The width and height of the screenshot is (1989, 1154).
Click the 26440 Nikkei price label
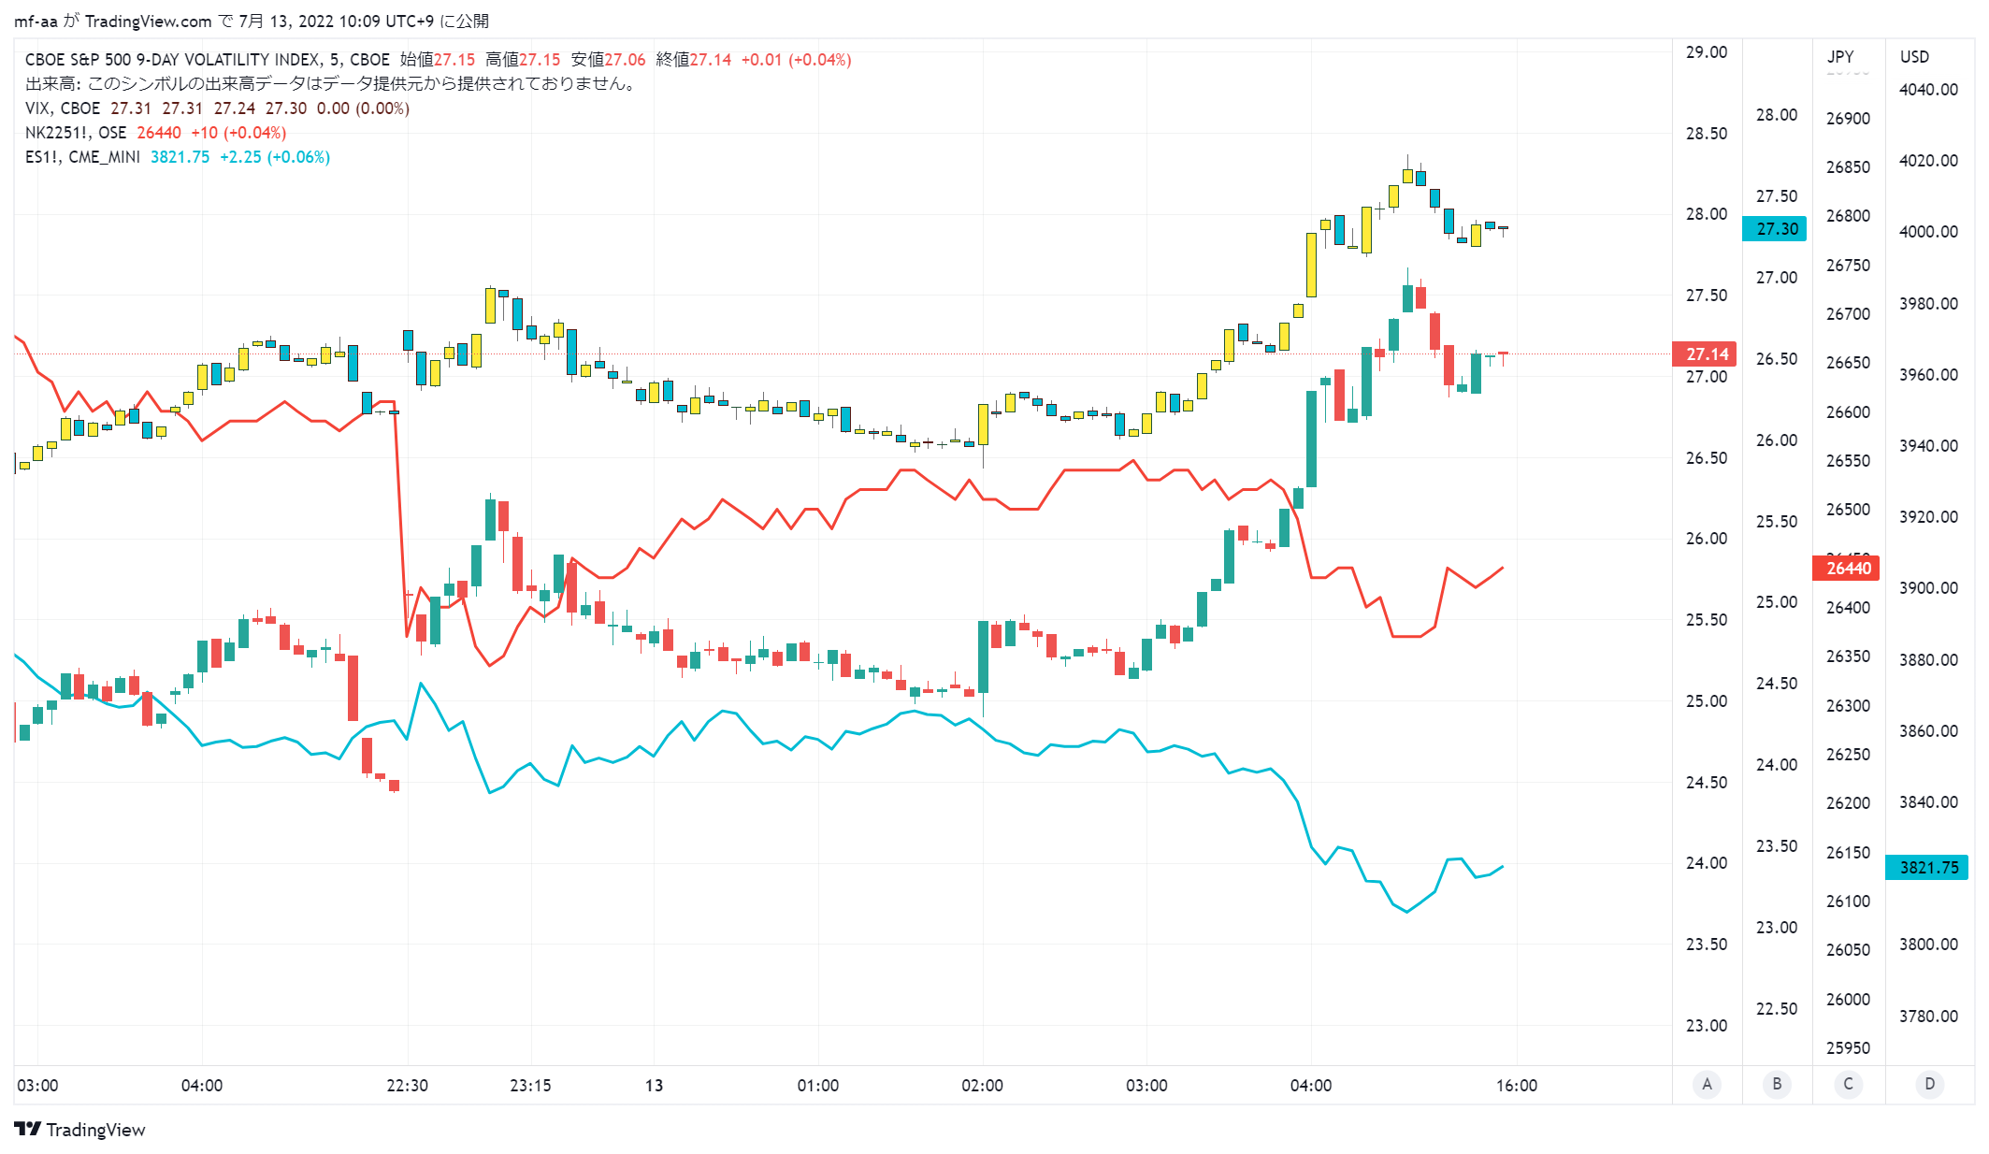(x=1847, y=569)
